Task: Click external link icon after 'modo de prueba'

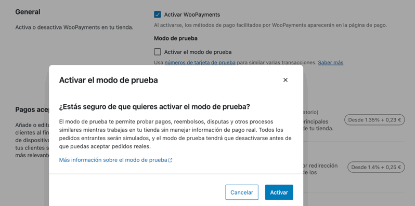Action: [170, 160]
